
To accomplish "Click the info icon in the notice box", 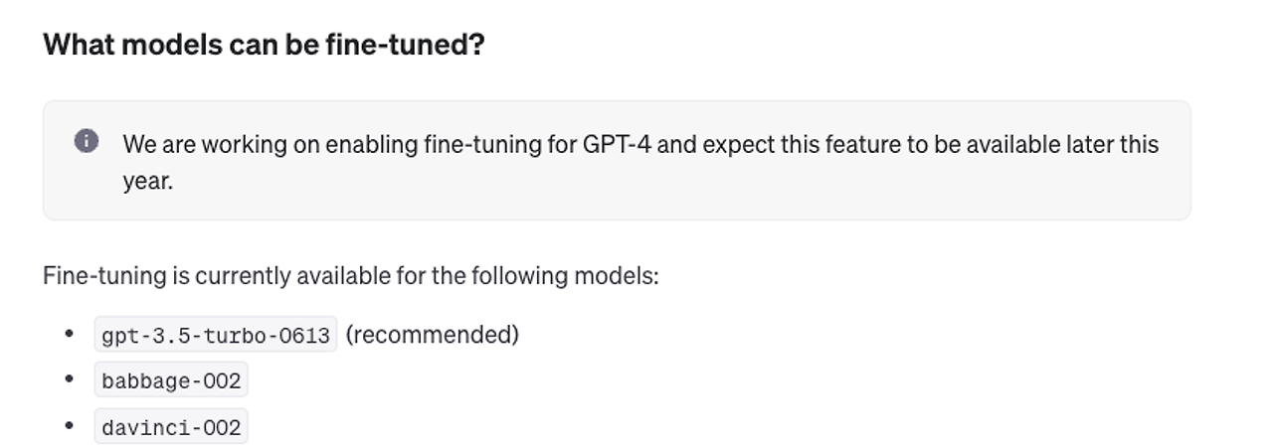I will tap(87, 141).
